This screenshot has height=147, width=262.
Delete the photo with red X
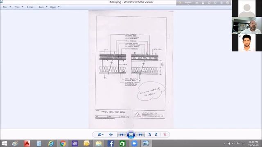point(165,135)
